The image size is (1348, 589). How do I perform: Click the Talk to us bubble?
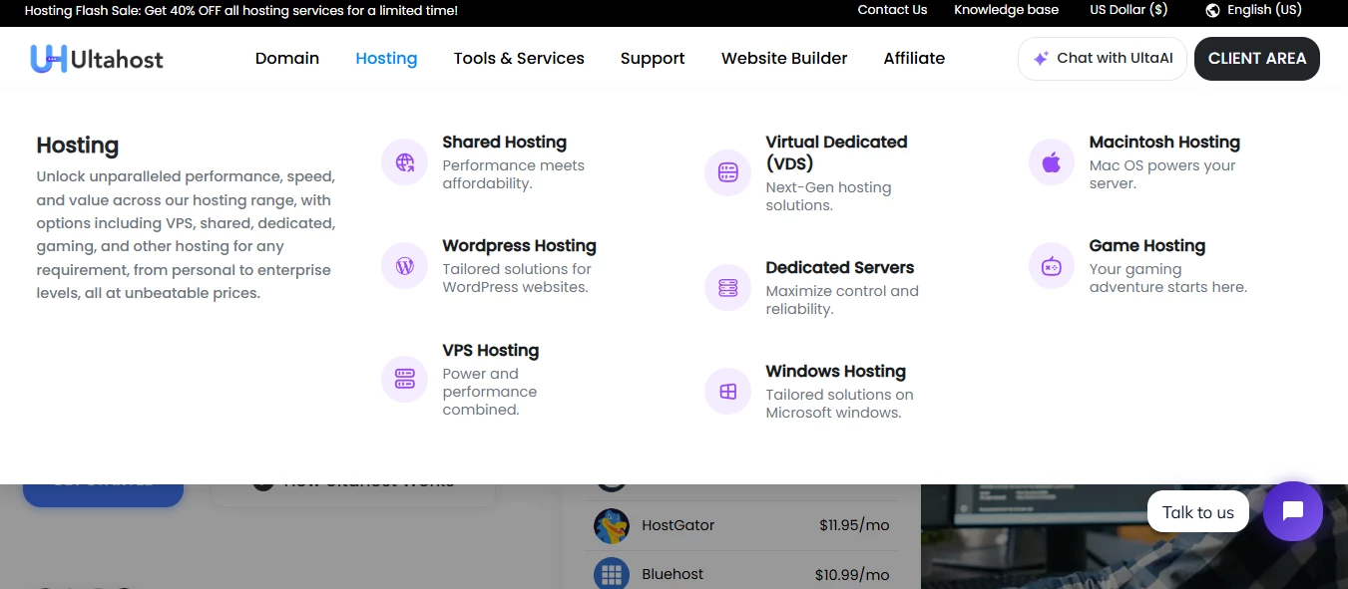1198,512
